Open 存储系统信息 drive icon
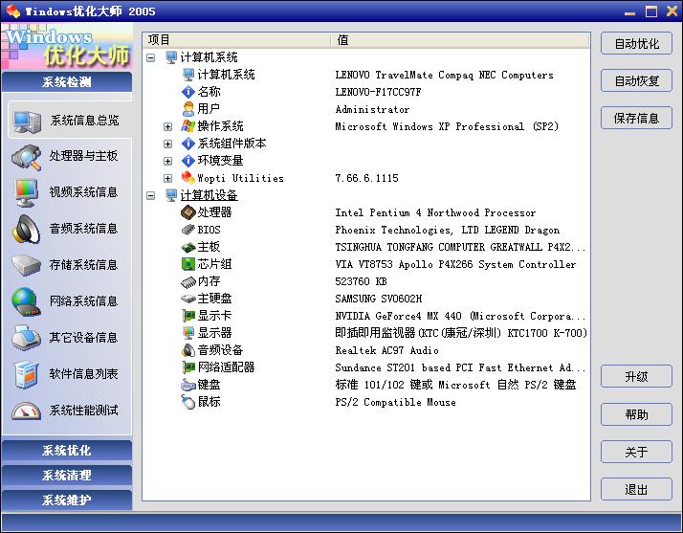 coord(27,265)
